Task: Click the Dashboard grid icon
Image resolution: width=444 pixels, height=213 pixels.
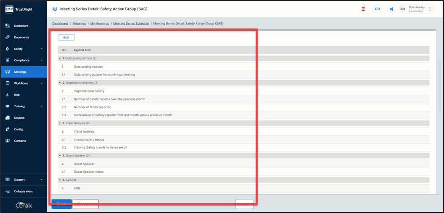Action: click(x=8, y=26)
